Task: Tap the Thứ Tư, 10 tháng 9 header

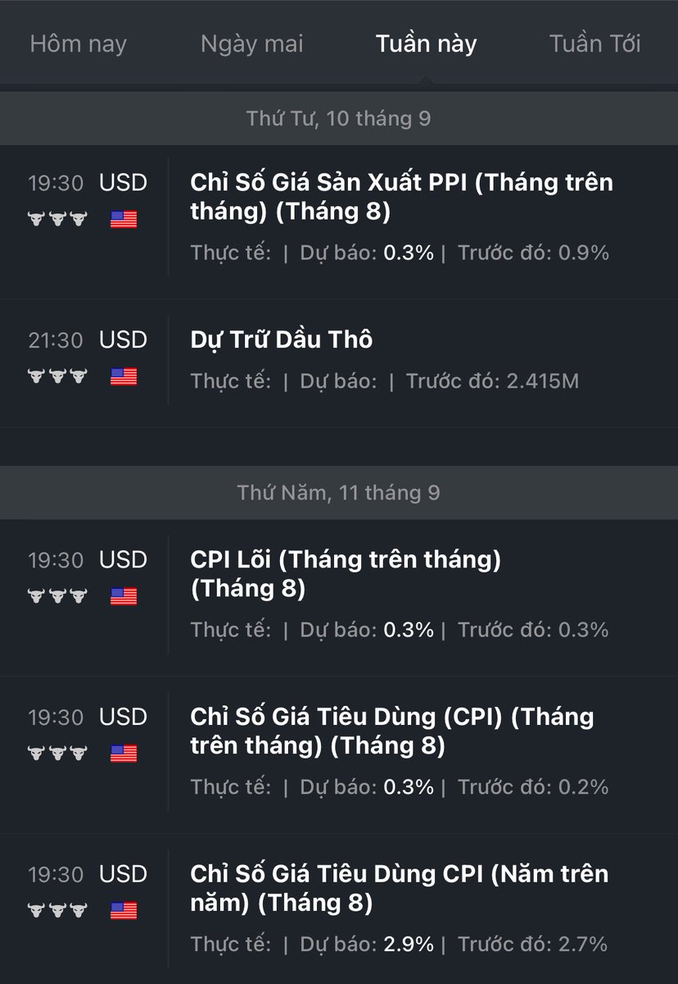Action: 339,119
